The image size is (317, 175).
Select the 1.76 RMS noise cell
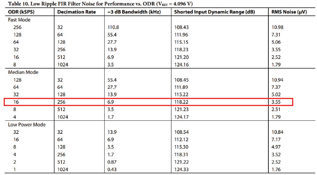pos(276,169)
